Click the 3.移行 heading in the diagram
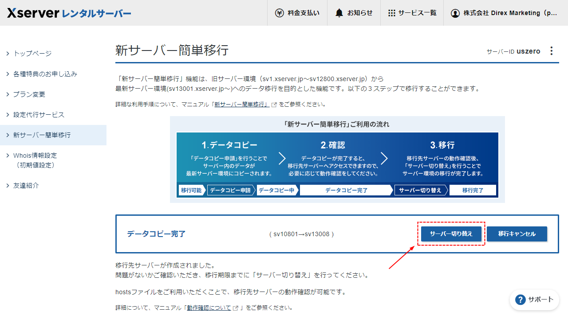Viewport: 568px width, 319px height. click(x=442, y=145)
